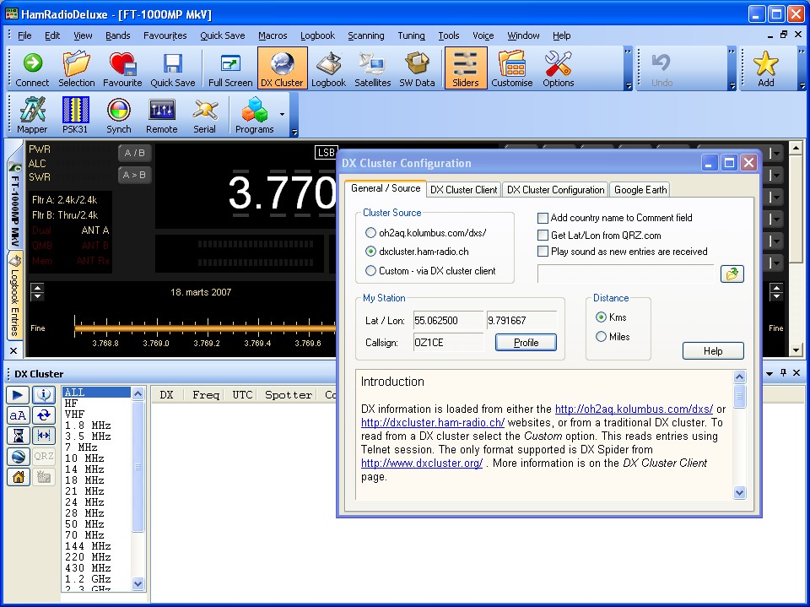Click the DX Cluster info icon
Image resolution: width=810 pixels, height=607 pixels.
coord(44,395)
